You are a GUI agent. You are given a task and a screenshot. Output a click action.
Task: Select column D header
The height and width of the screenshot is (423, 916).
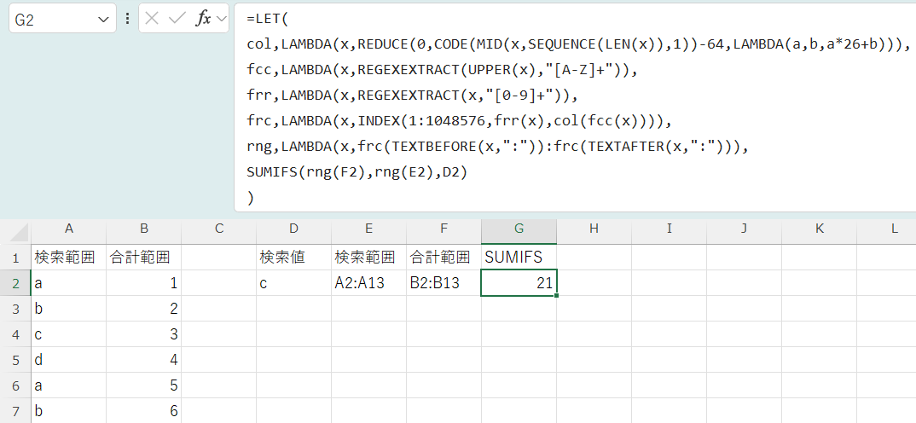point(294,229)
